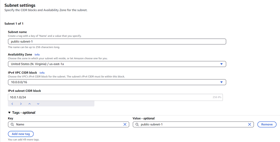
Task: Click the right arrow under the subnet CIDR block
Action: [x=21, y=104]
